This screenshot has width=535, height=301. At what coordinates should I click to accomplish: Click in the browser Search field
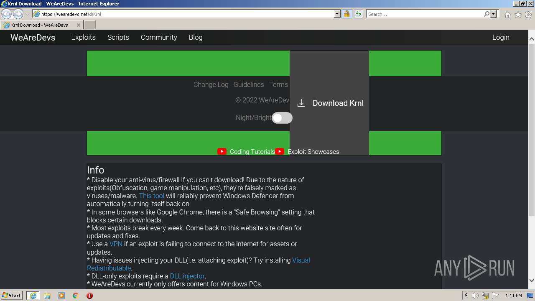425,14
